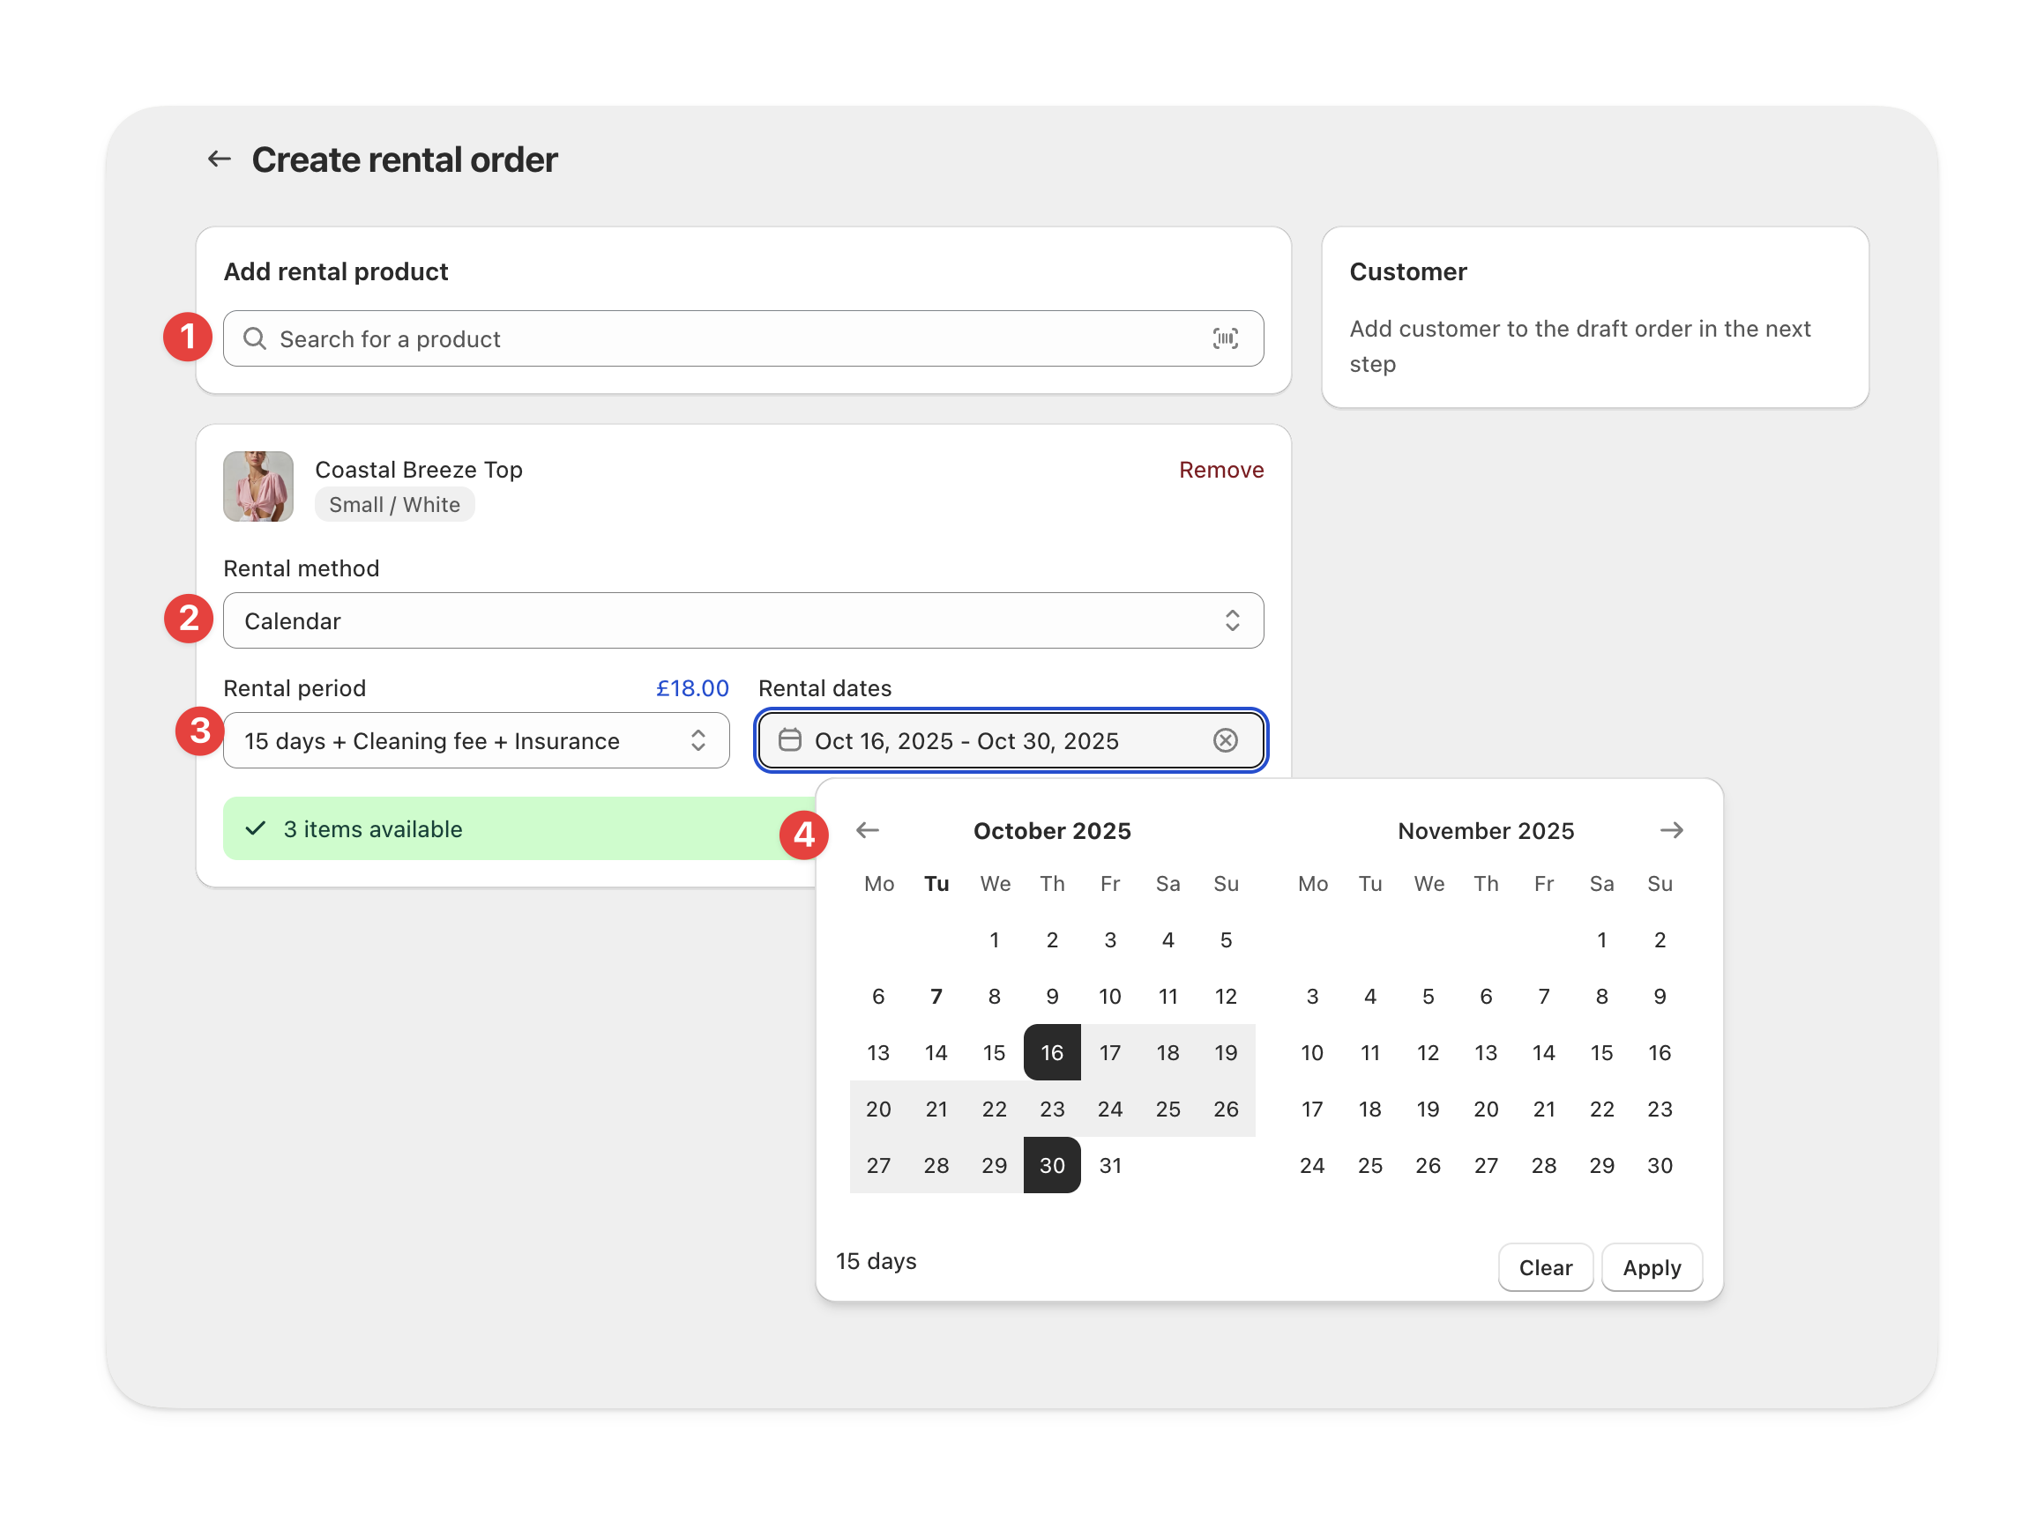
Task: Click the back arrow beside Create rental order
Action: [x=219, y=160]
